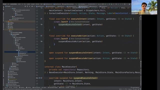Open androidApp run configuration dropdown
Screen dimensions: 160x90
coord(82,4)
